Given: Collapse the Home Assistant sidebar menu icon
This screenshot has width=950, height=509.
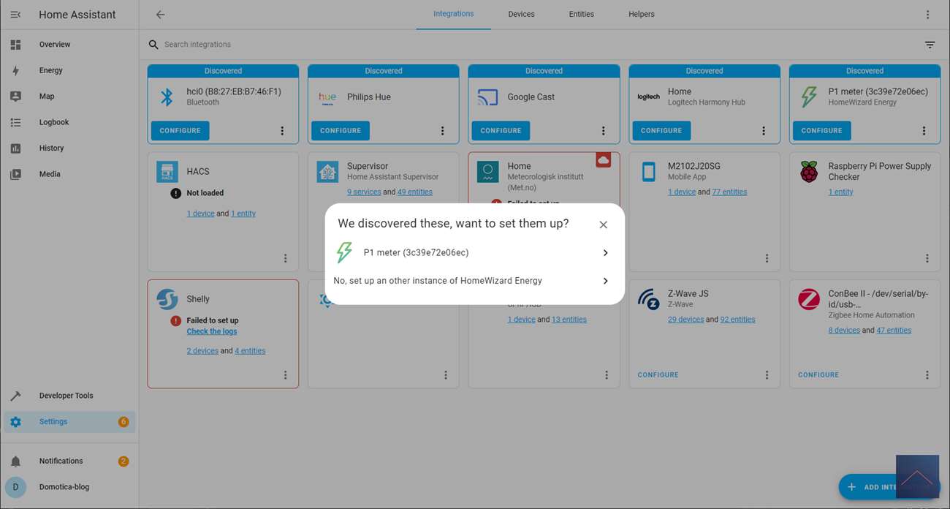Looking at the screenshot, I should 15,15.
